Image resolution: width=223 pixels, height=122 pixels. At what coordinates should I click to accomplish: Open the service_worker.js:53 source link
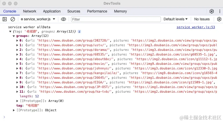tap(196, 27)
